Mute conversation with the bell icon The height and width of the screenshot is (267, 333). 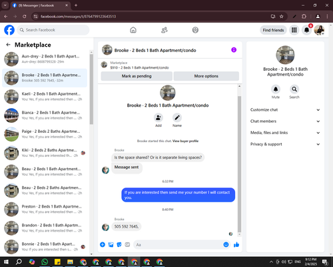point(276,89)
